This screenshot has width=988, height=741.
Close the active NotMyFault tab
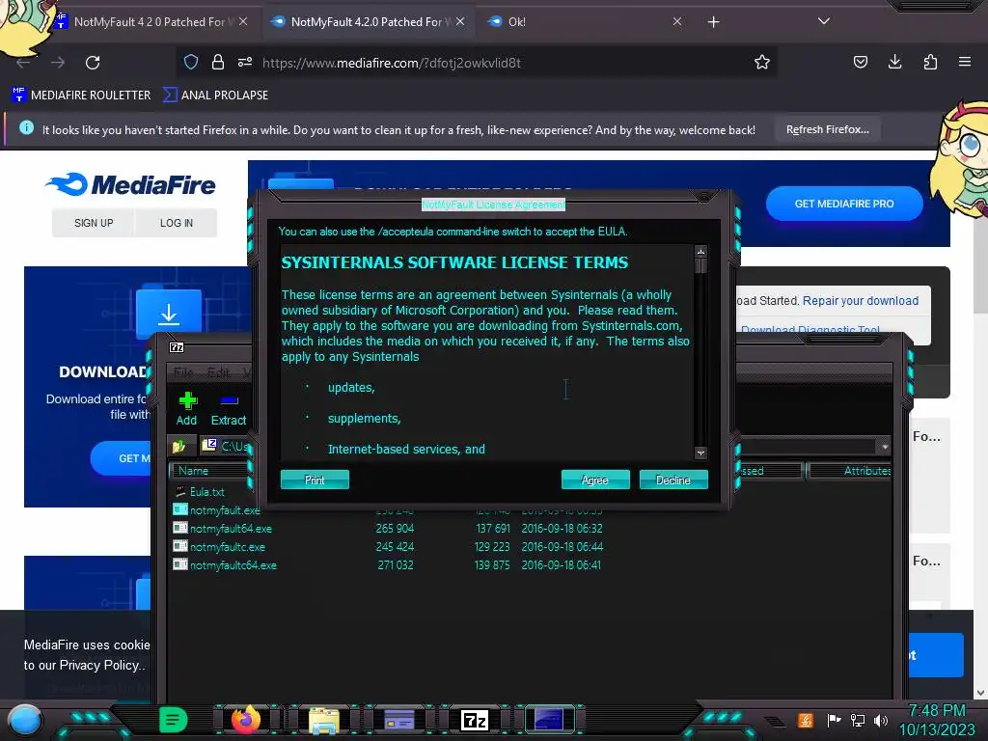point(460,21)
